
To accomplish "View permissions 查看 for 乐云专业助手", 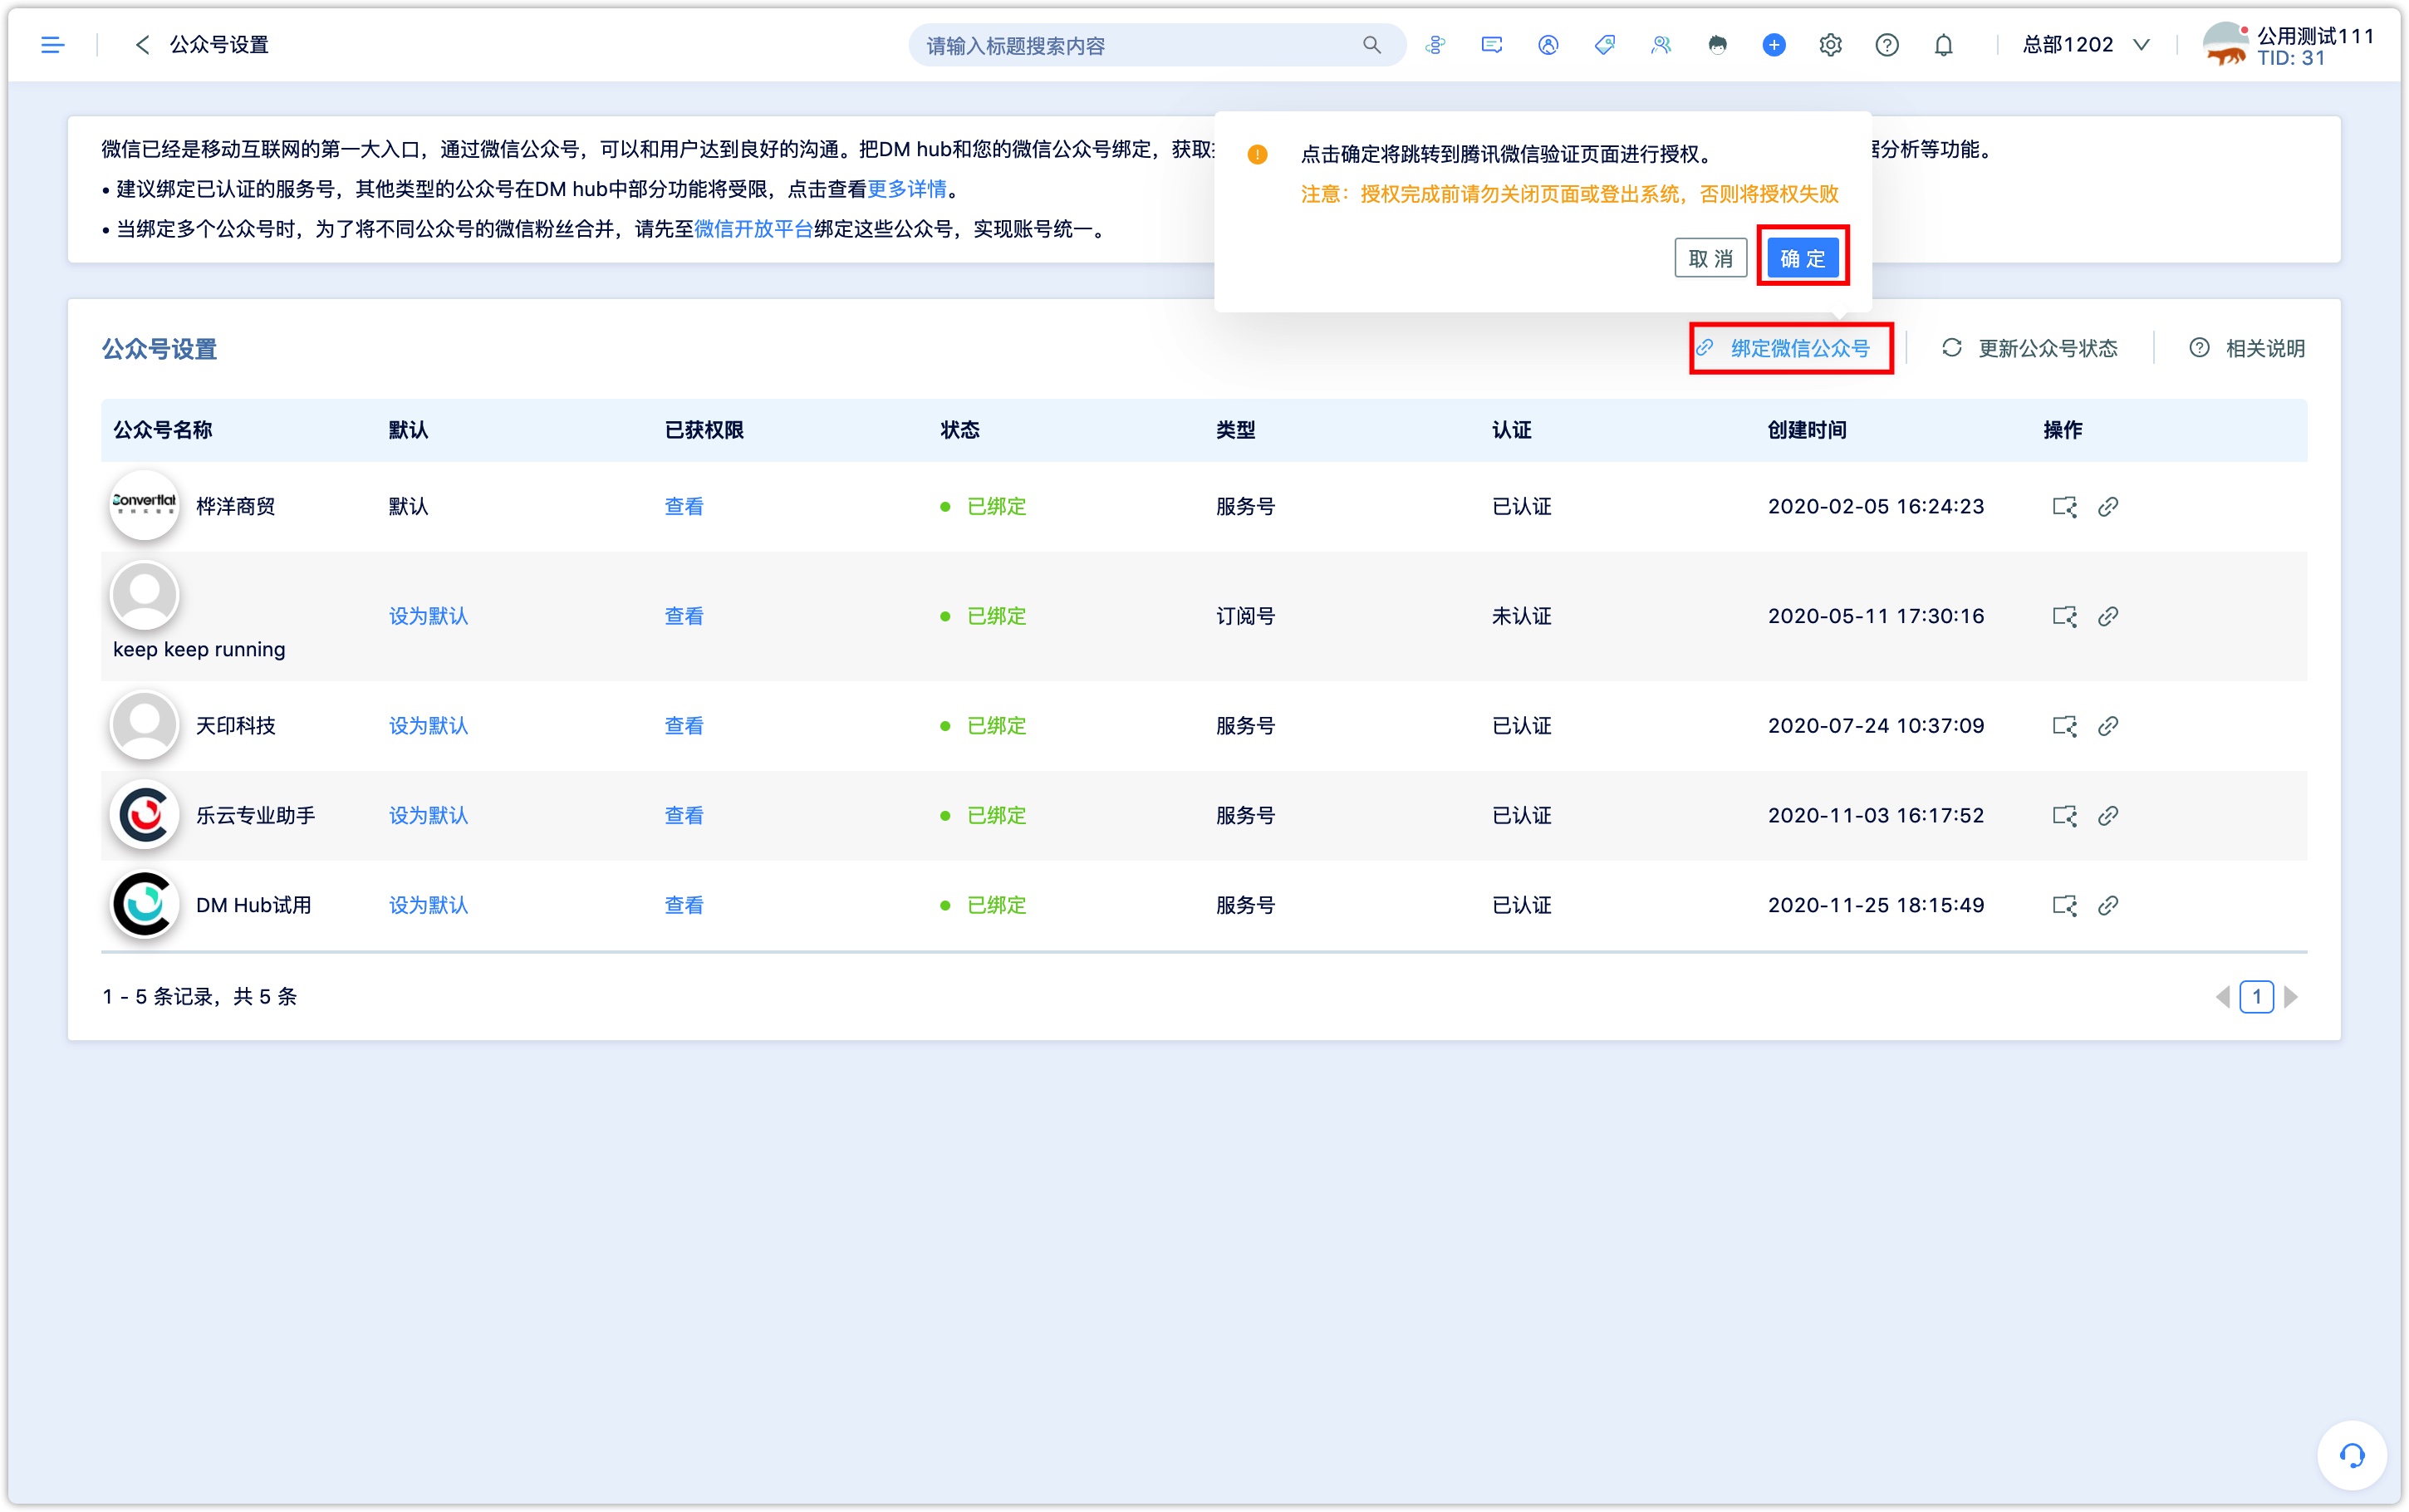I will [x=684, y=816].
